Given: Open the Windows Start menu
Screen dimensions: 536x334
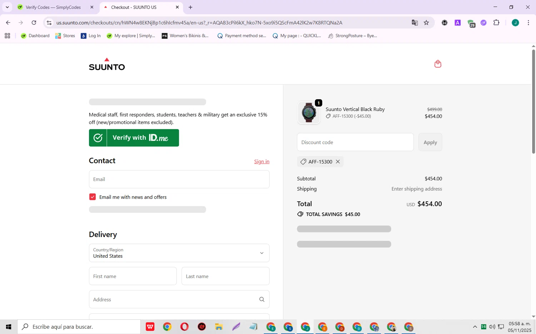Looking at the screenshot, I should 9,327.
